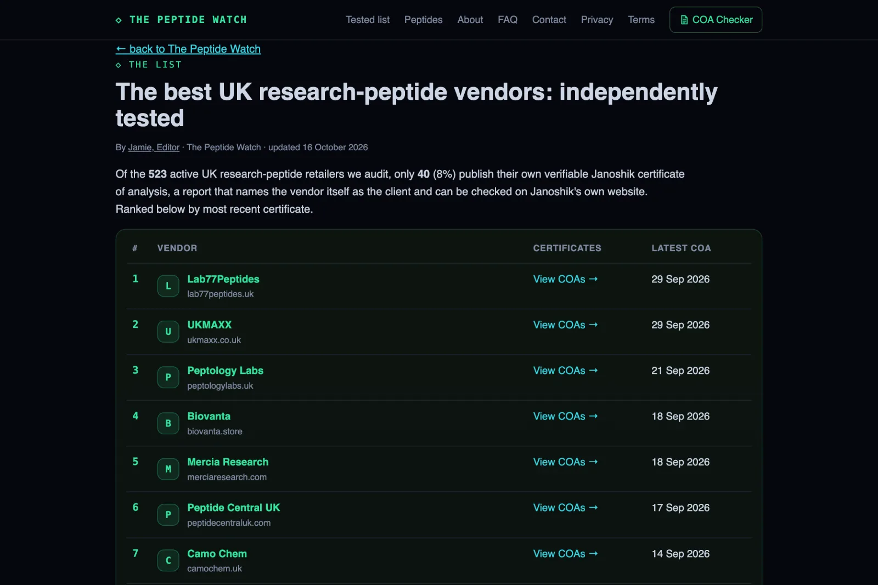The height and width of the screenshot is (585, 878).
Task: Open the Privacy page
Action: click(597, 20)
